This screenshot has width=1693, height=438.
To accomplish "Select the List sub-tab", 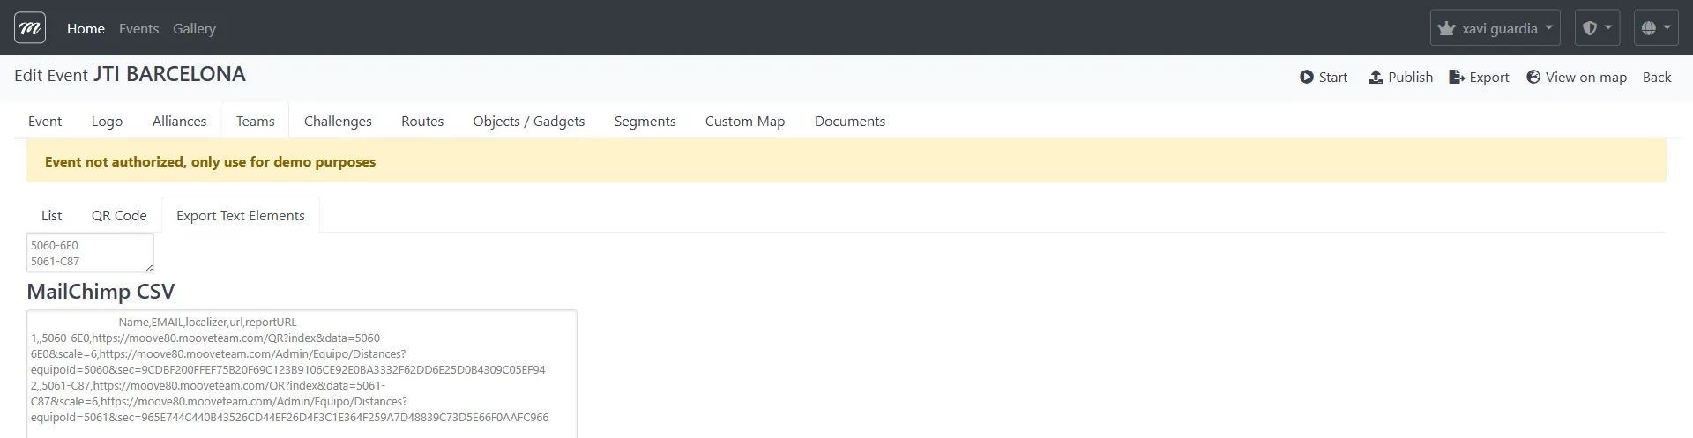I will [51, 215].
